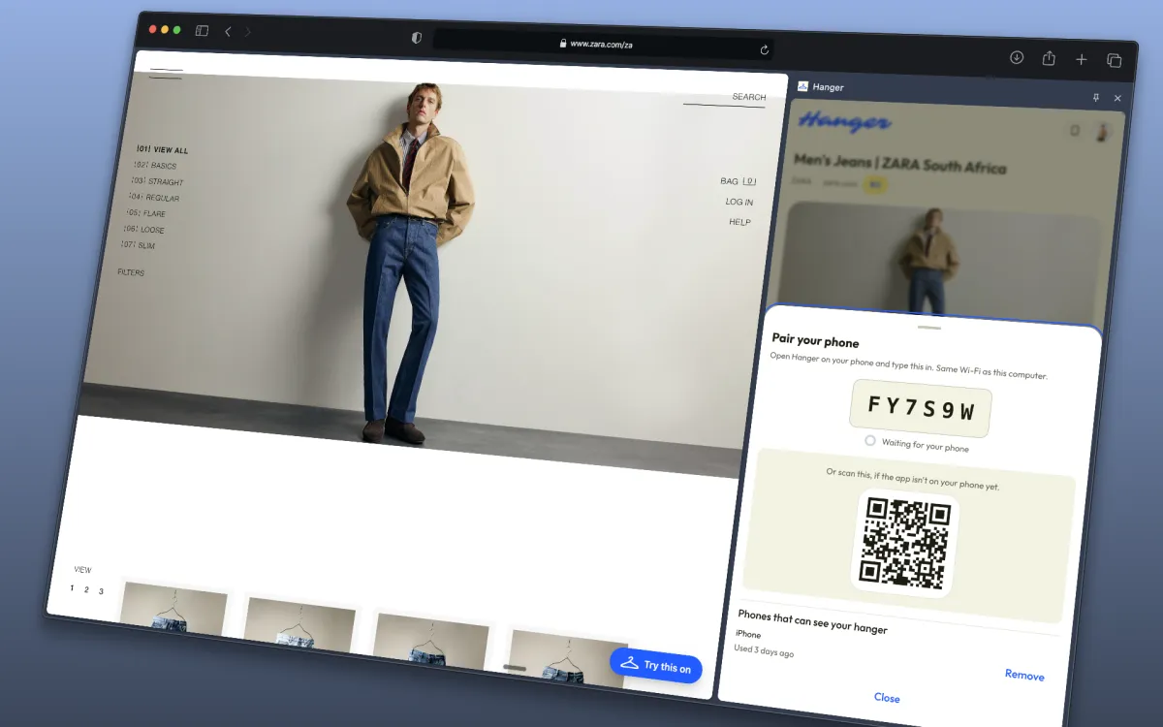Open the BAG link

(739, 181)
